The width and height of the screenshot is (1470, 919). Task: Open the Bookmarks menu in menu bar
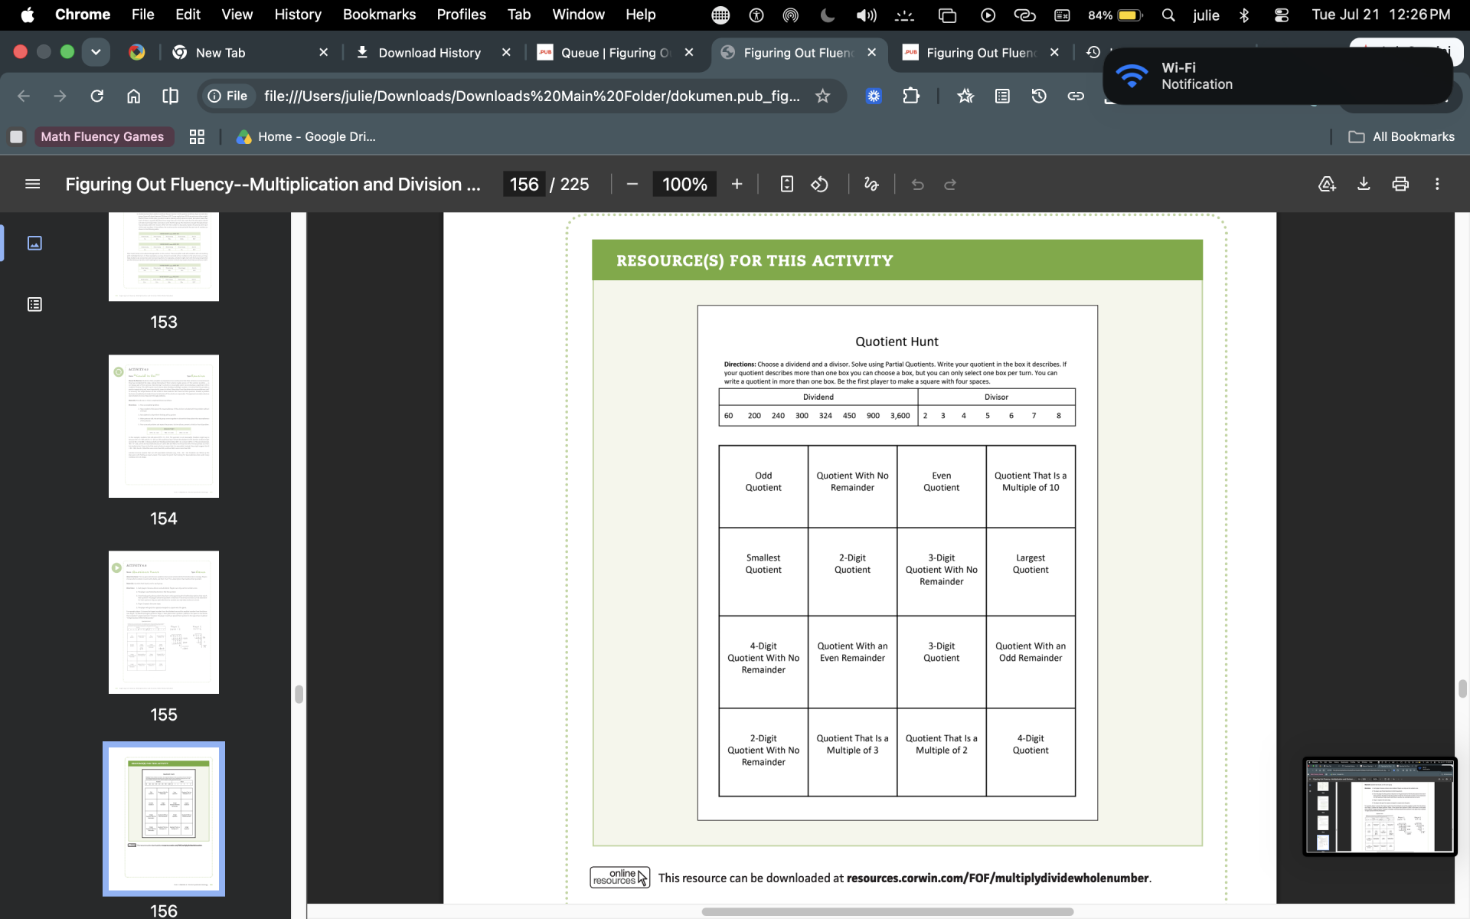pyautogui.click(x=379, y=15)
